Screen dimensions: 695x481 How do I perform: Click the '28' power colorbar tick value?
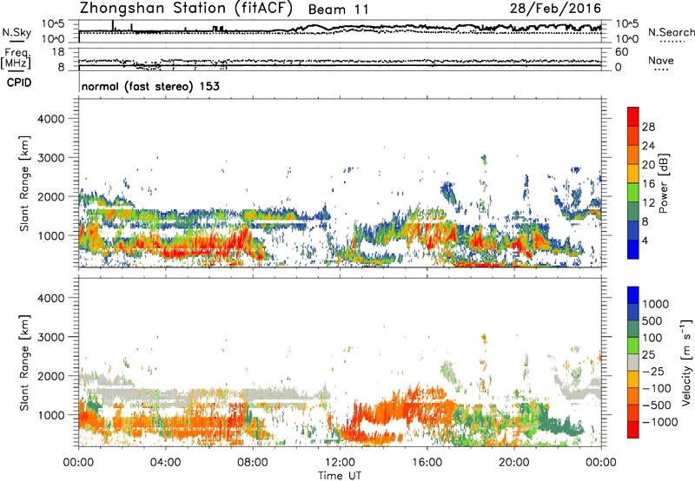[648, 127]
